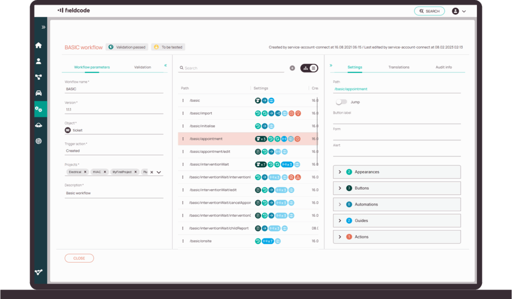Click the Workflow name input field
This screenshot has width=512, height=299.
[x=113, y=89]
